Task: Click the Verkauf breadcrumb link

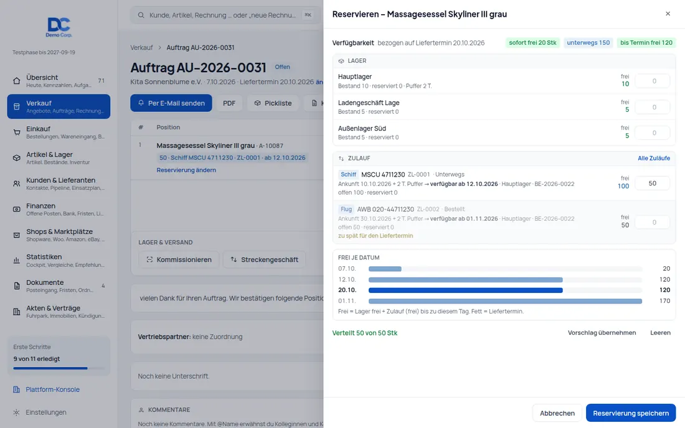Action: pyautogui.click(x=141, y=47)
